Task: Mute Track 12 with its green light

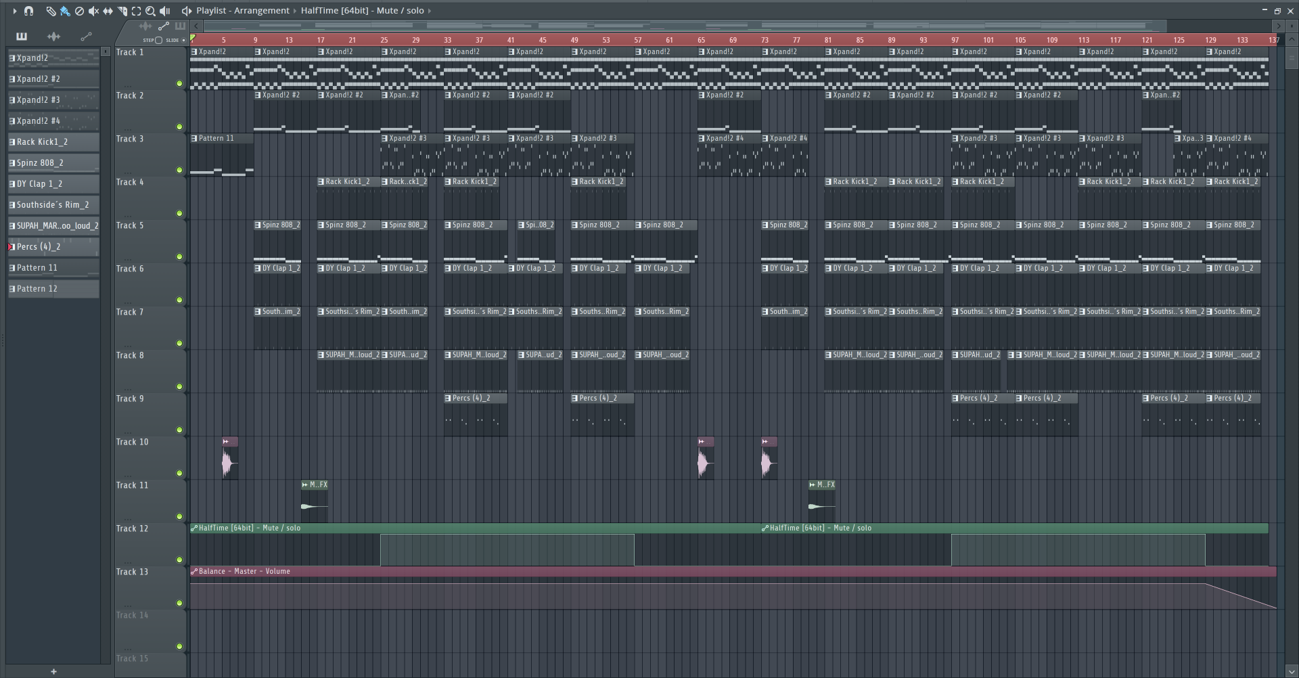Action: point(179,560)
